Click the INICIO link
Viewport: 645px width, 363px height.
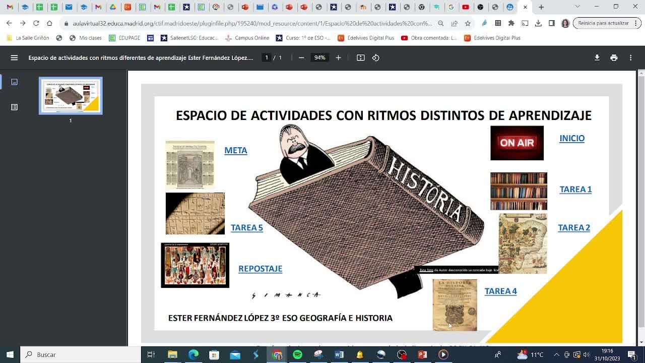pos(572,138)
